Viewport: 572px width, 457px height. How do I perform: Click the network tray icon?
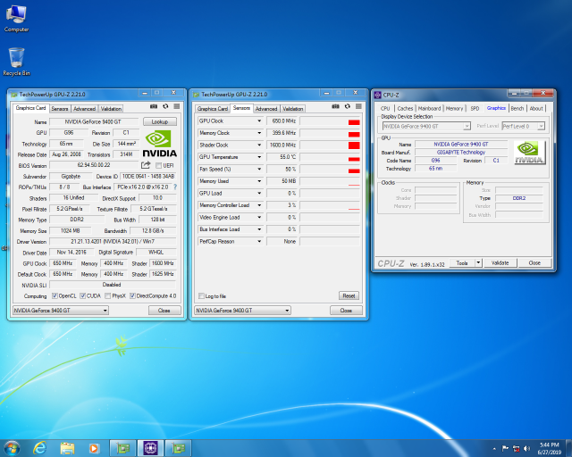coord(517,449)
